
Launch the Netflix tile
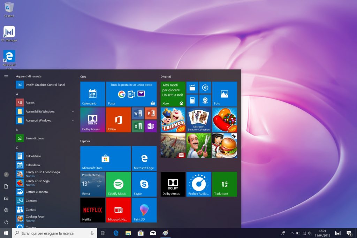pyautogui.click(x=93, y=210)
